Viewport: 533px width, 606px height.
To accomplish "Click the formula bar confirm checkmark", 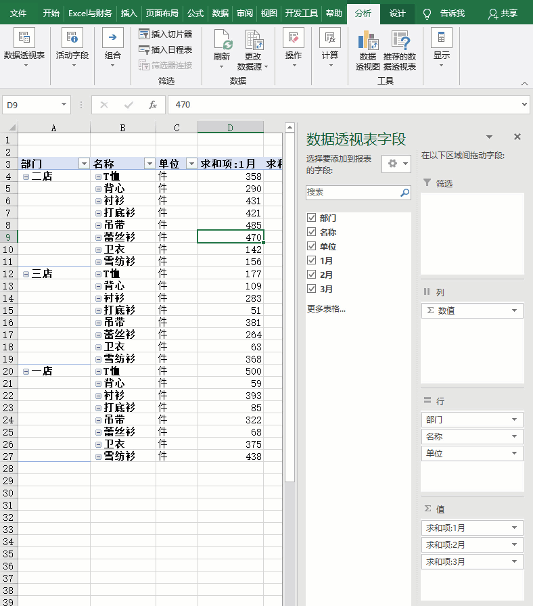I will point(129,105).
